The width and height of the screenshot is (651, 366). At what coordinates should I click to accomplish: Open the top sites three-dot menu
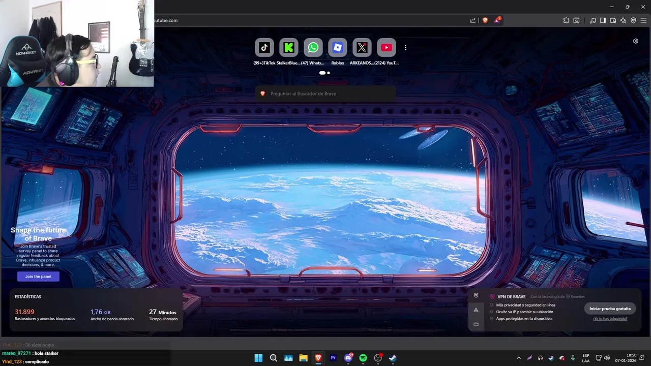click(405, 48)
